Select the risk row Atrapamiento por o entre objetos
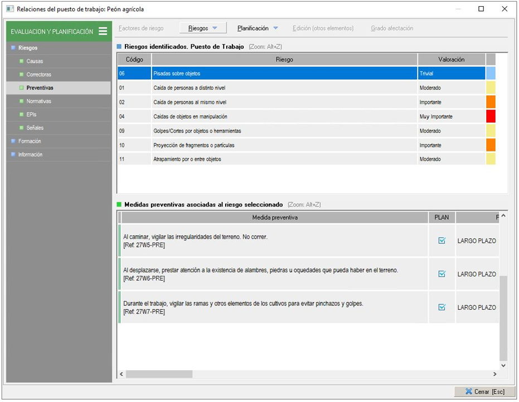Screen dimensions: 519x402 [x=284, y=160]
